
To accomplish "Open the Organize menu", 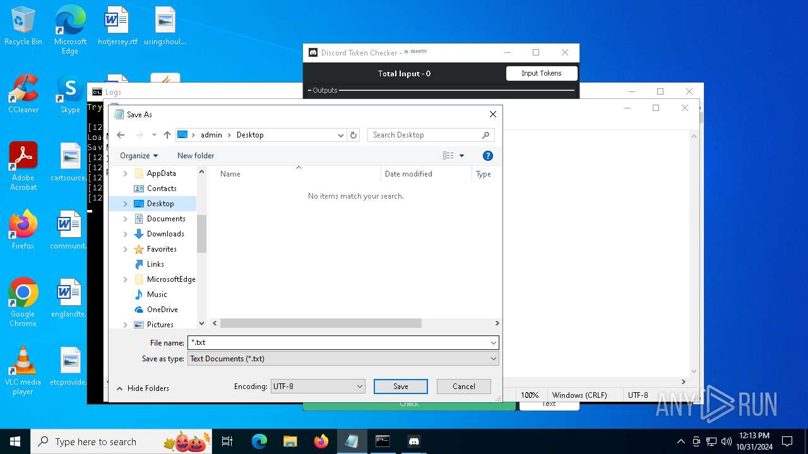I will tap(139, 156).
